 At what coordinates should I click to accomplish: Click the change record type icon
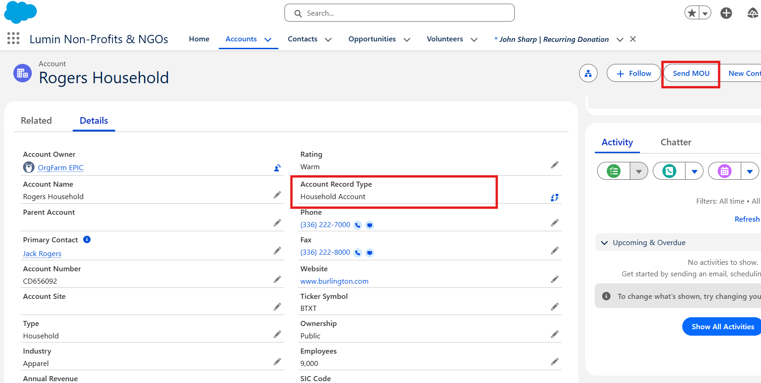[555, 197]
